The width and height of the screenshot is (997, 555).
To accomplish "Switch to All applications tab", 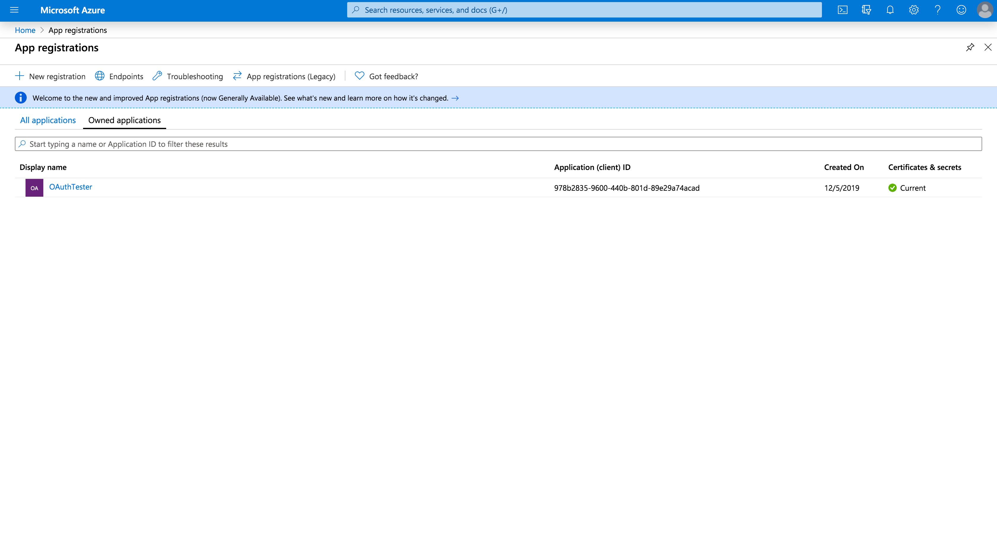I will (x=47, y=120).
